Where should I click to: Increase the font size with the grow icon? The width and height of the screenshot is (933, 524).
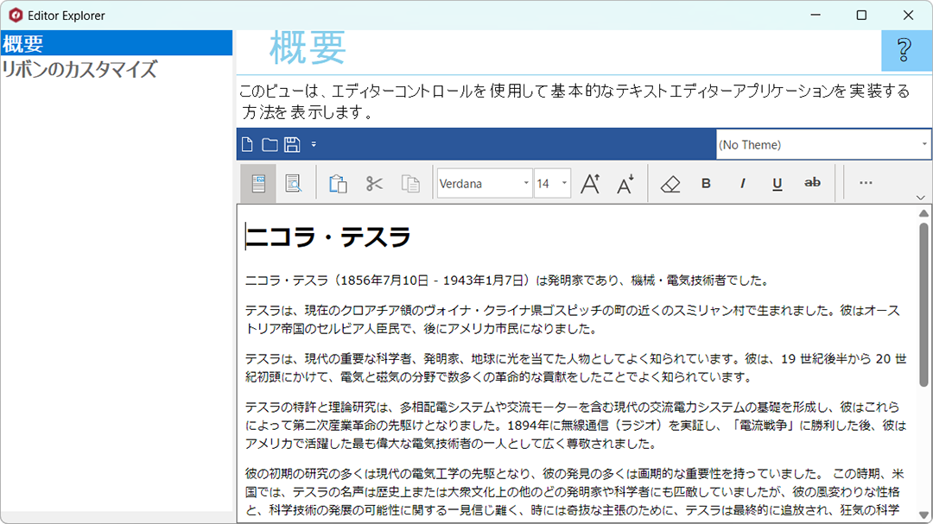590,183
